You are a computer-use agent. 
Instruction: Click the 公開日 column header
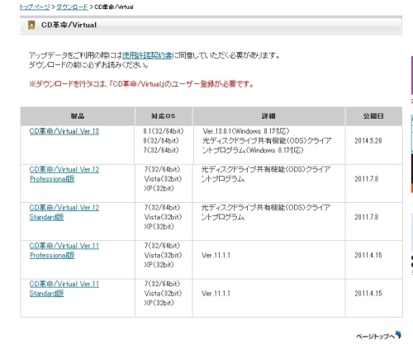(x=373, y=116)
